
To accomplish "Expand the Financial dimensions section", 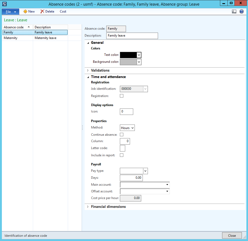I will click(108, 207).
